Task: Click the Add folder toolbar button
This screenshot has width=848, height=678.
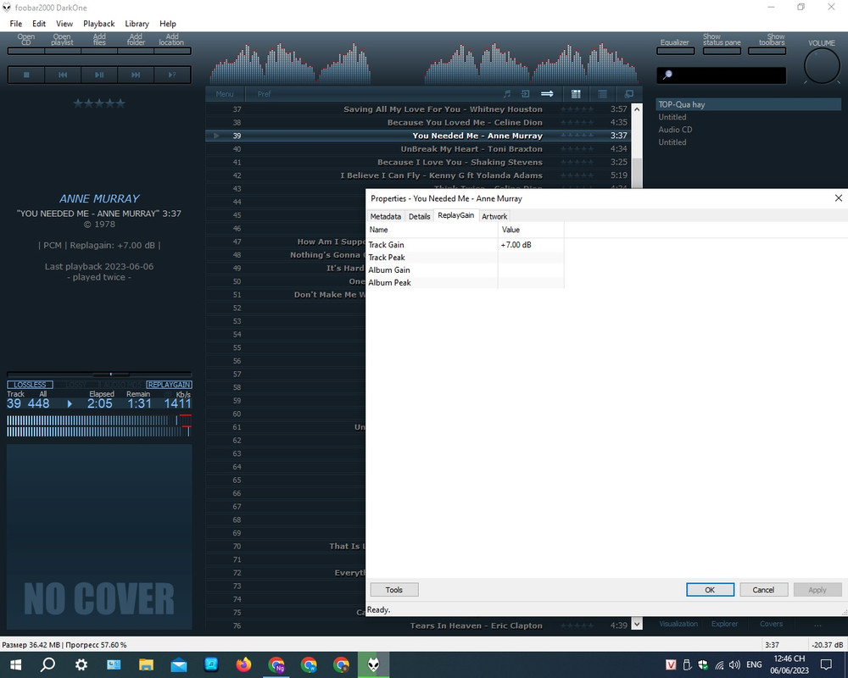Action: [136, 43]
